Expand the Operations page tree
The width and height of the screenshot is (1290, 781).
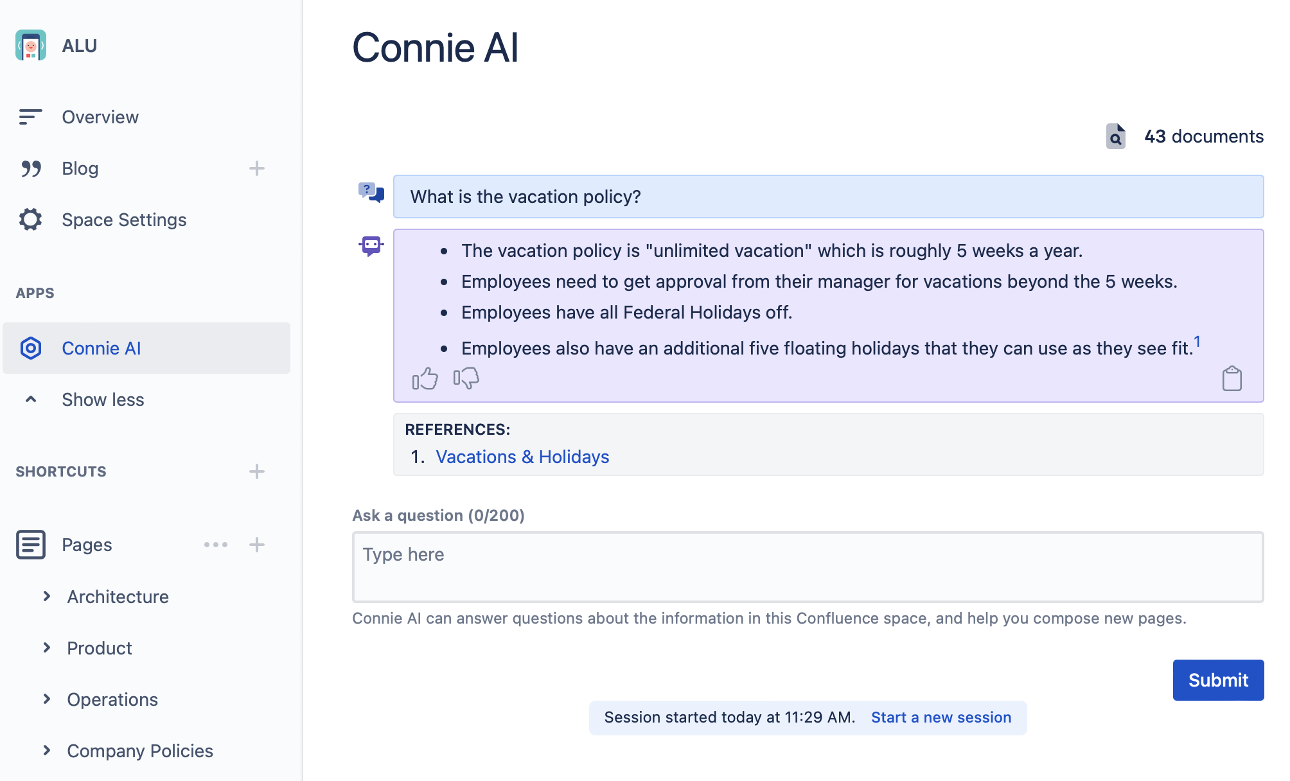(47, 699)
